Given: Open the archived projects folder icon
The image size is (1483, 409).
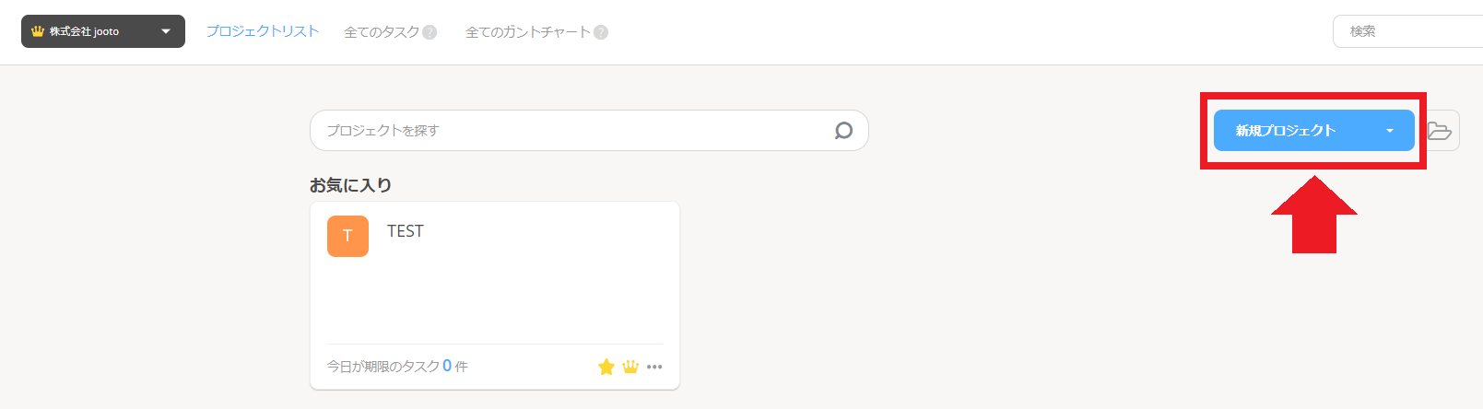Looking at the screenshot, I should pyautogui.click(x=1440, y=131).
